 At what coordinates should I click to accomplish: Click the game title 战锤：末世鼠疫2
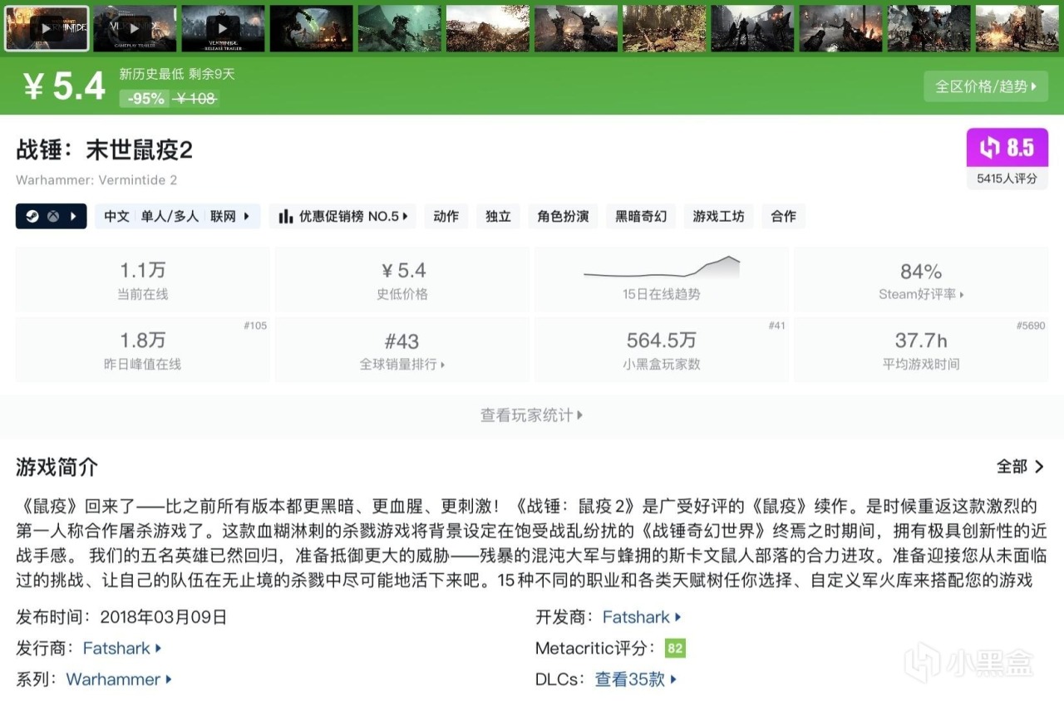point(104,150)
